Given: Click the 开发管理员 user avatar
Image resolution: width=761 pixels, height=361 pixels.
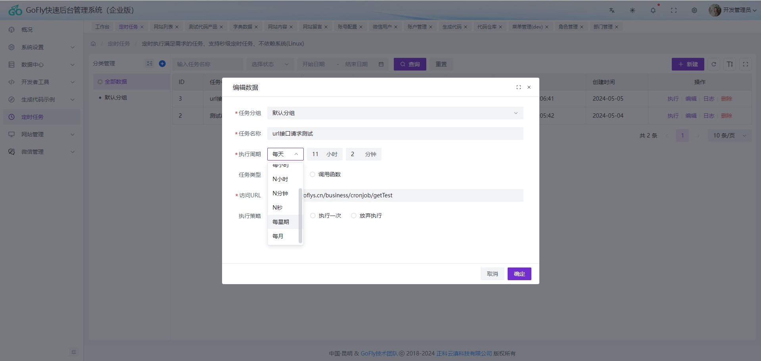Looking at the screenshot, I should point(715,10).
